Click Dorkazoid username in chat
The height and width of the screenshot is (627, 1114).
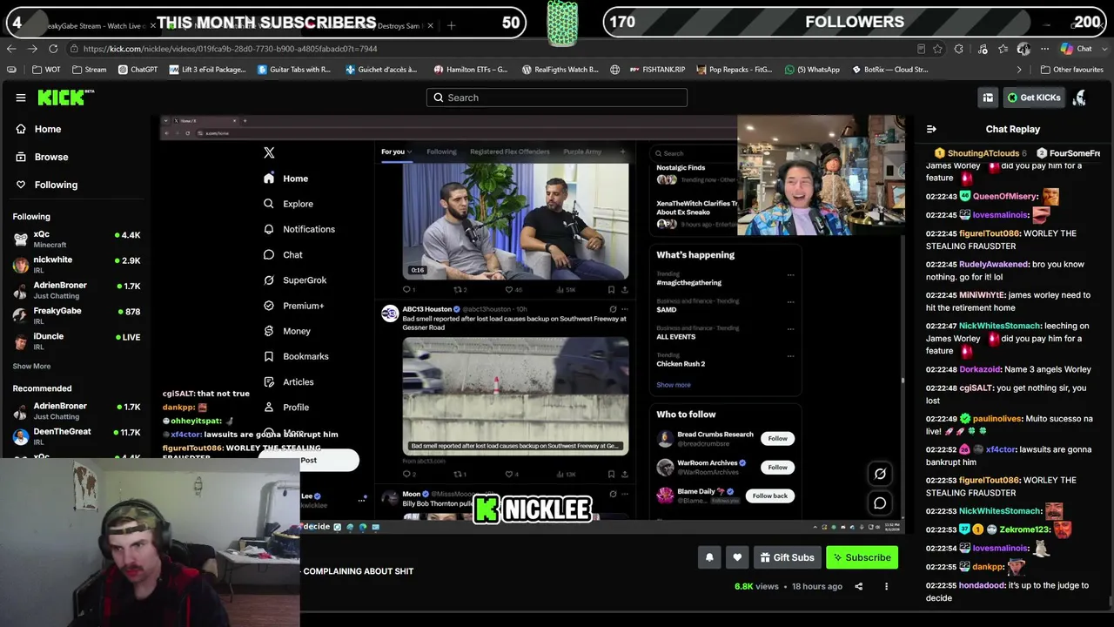[980, 369]
